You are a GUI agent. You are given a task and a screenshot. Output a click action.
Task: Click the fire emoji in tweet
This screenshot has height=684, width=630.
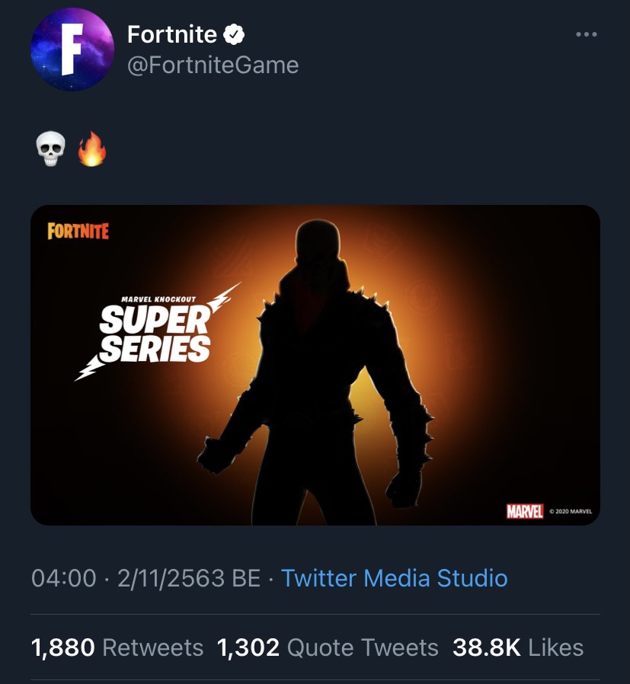click(x=91, y=151)
